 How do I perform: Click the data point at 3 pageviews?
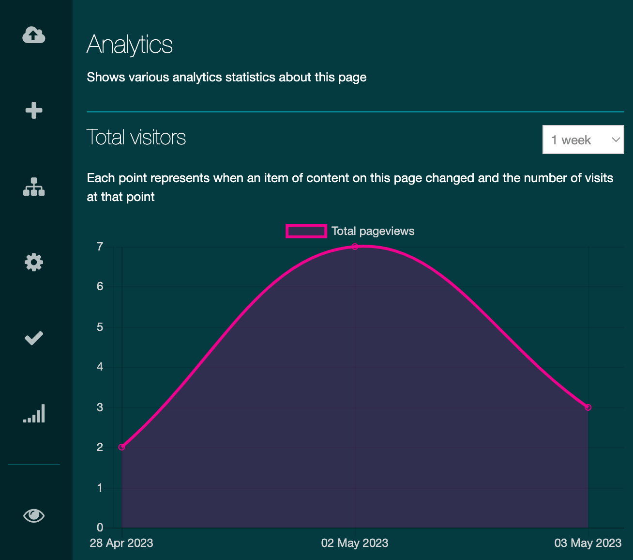(x=588, y=407)
